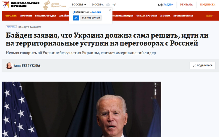The width and height of the screenshot is (219, 137).
Task: Close the region selection popup
Action: [x=110, y=10]
